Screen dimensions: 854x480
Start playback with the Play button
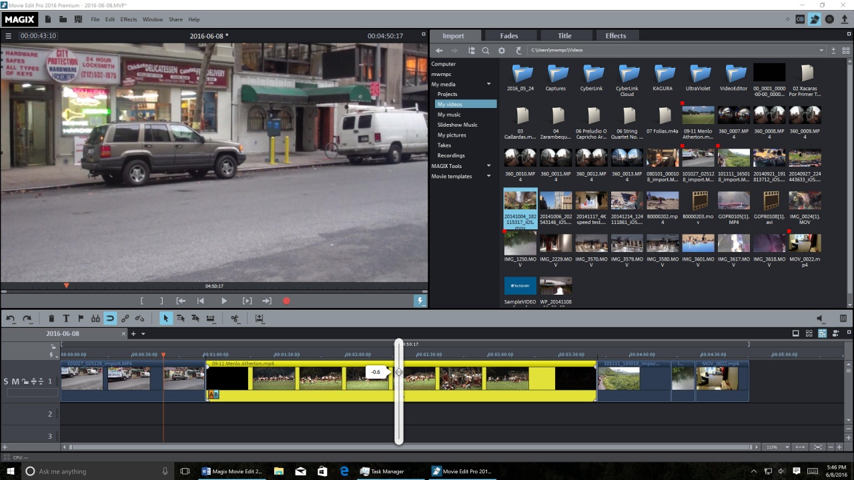click(x=224, y=301)
